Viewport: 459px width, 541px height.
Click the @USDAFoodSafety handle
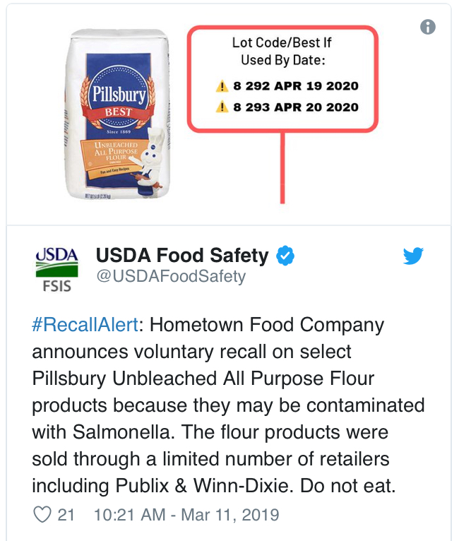[x=170, y=276]
